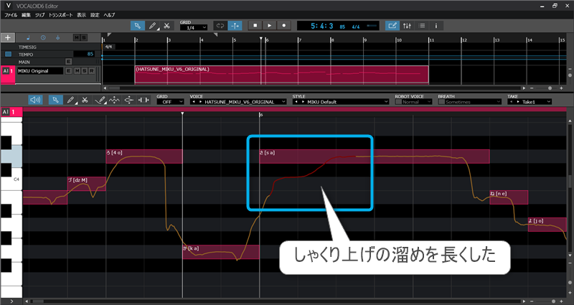Viewport: 574px width, 305px height.
Task: Select the ろ [4 o] note
Action: [x=144, y=156]
